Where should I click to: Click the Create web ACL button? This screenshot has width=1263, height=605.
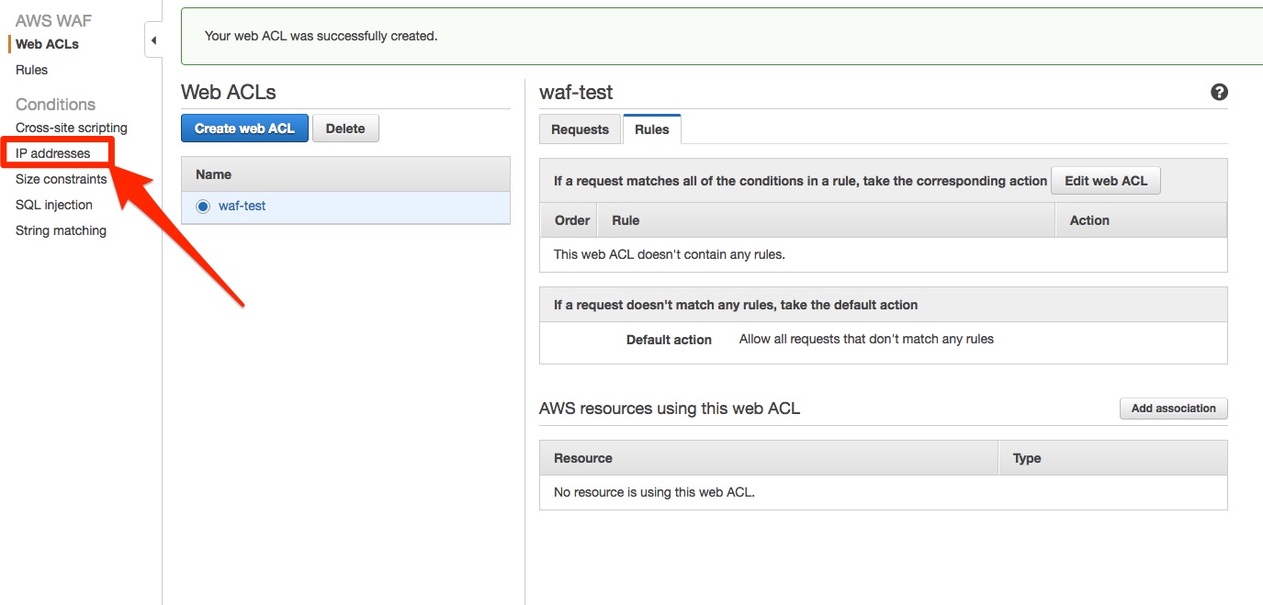click(243, 128)
